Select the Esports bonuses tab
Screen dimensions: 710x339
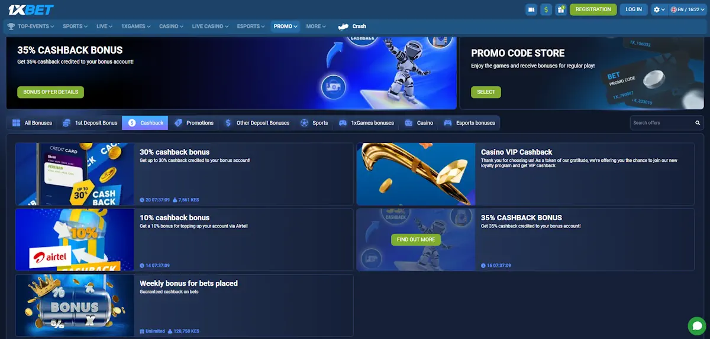(x=469, y=123)
